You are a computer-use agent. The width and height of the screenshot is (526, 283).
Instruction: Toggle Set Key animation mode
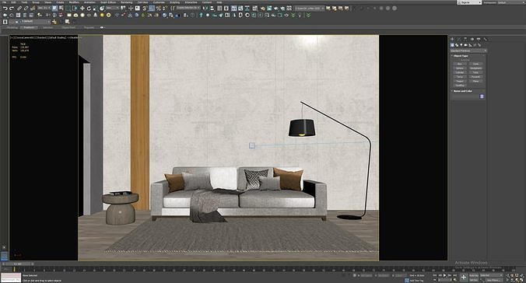tap(474, 280)
